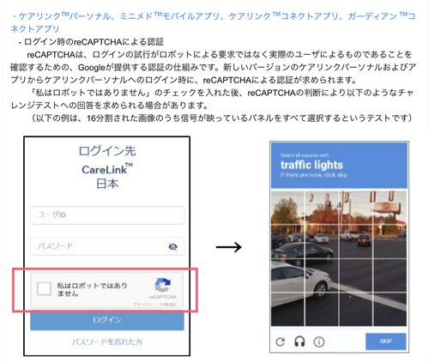Open the パスワードを忘れた方 link
The image size is (429, 363).
[107, 342]
